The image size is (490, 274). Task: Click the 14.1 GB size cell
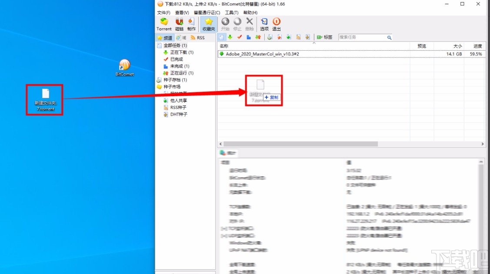pos(454,54)
